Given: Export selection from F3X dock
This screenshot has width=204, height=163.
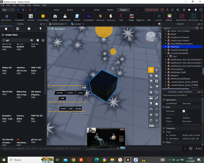Looking at the screenshot, I should [x=157, y=115].
